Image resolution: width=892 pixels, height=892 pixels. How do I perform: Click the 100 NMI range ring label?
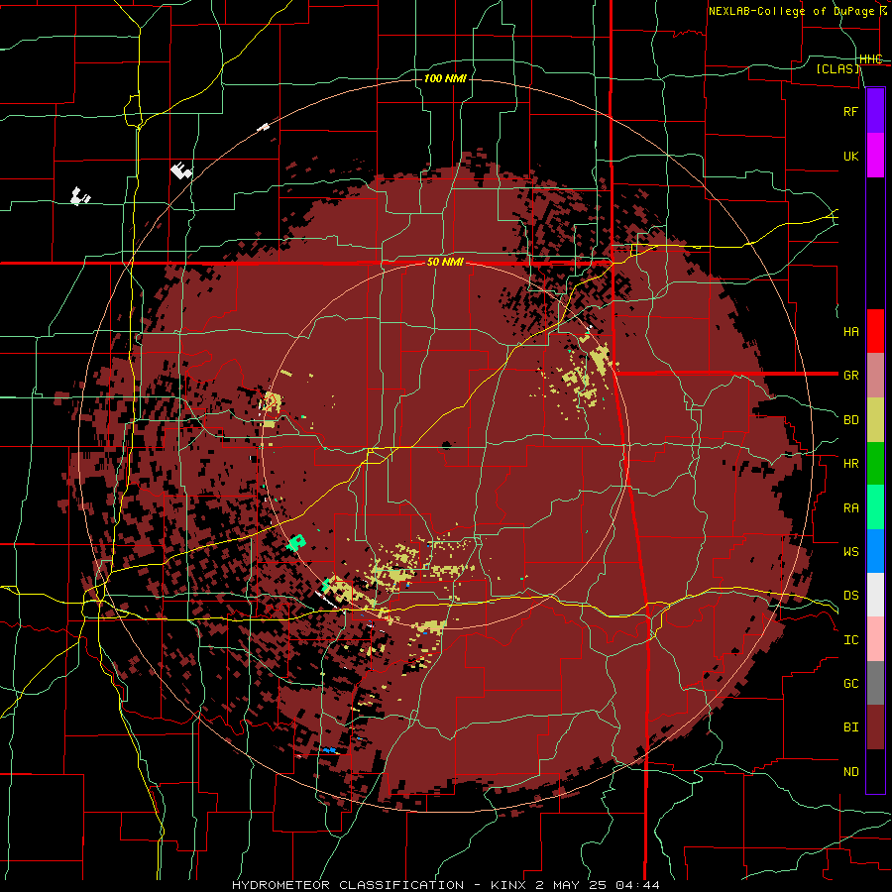click(x=445, y=78)
